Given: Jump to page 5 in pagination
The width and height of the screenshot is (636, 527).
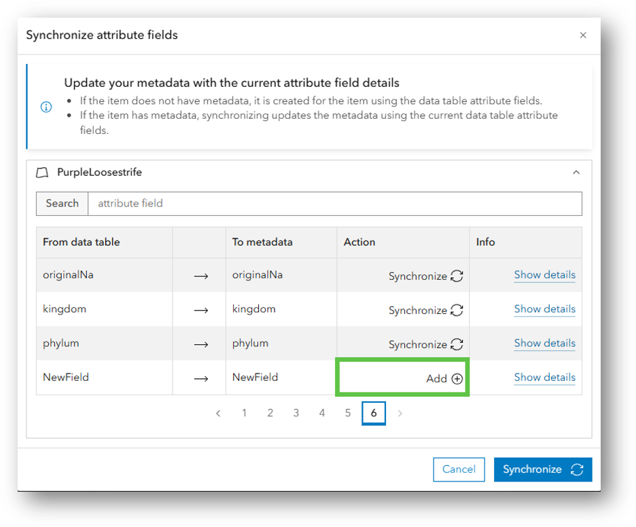Looking at the screenshot, I should 348,413.
